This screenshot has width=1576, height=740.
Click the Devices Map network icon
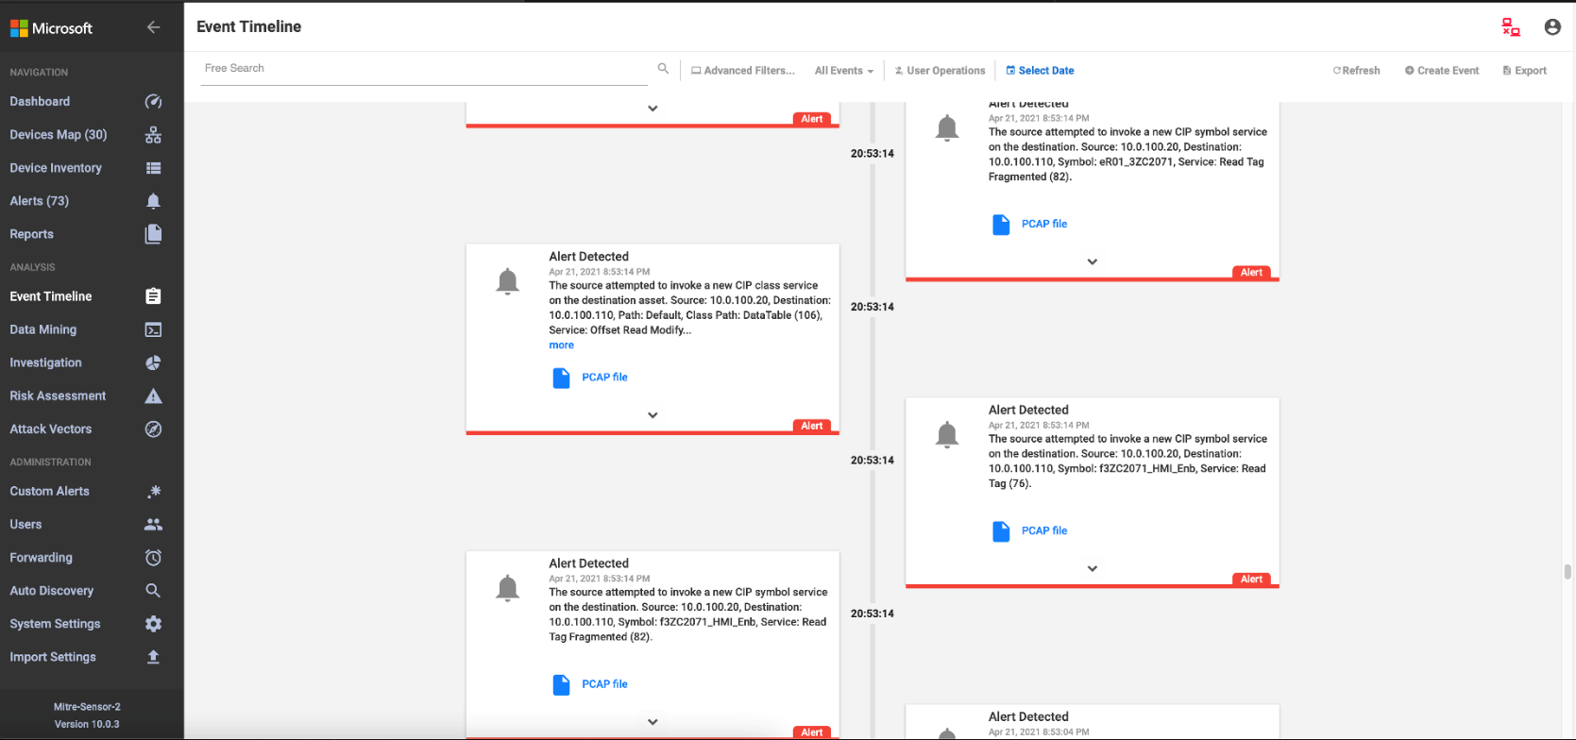click(153, 135)
